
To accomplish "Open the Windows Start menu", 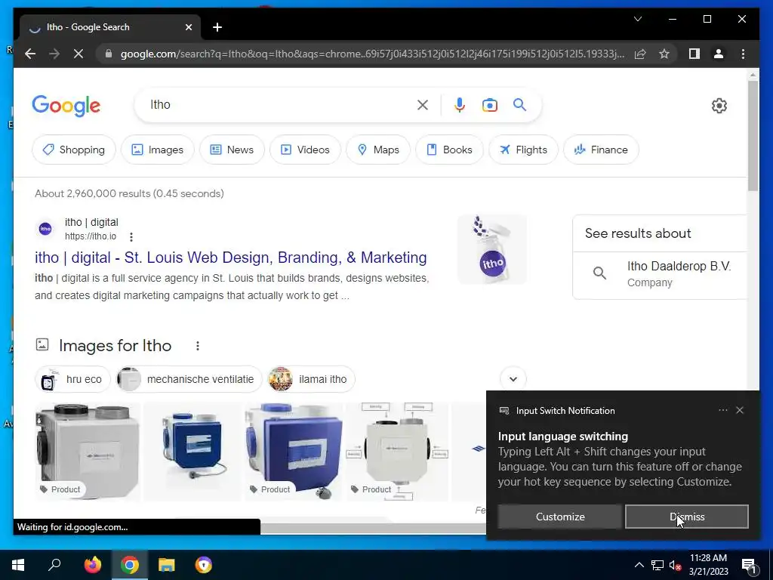I will click(18, 565).
